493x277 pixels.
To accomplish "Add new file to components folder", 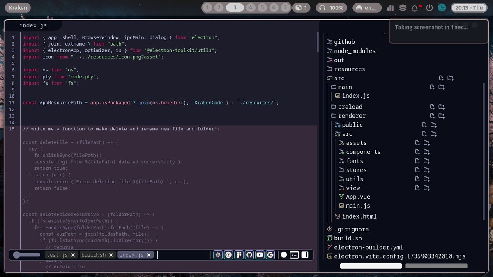I will point(417,152).
